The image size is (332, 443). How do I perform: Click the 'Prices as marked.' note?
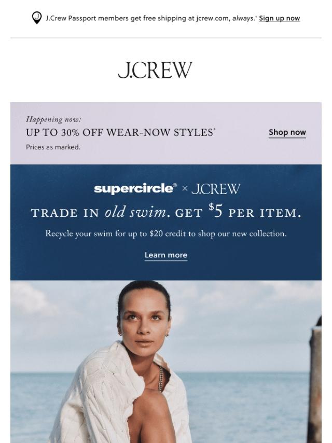[x=53, y=147]
